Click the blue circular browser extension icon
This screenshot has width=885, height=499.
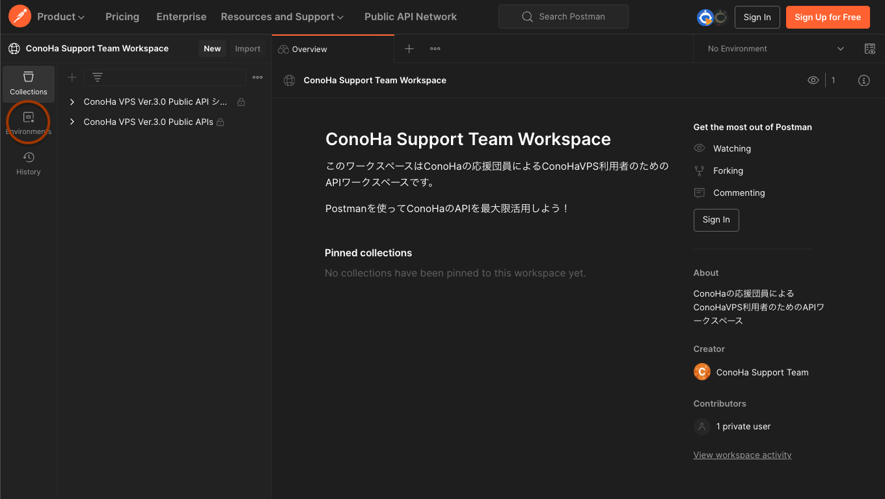pos(705,18)
